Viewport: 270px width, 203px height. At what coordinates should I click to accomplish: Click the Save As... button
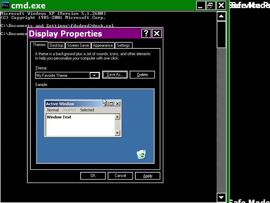[x=115, y=74]
